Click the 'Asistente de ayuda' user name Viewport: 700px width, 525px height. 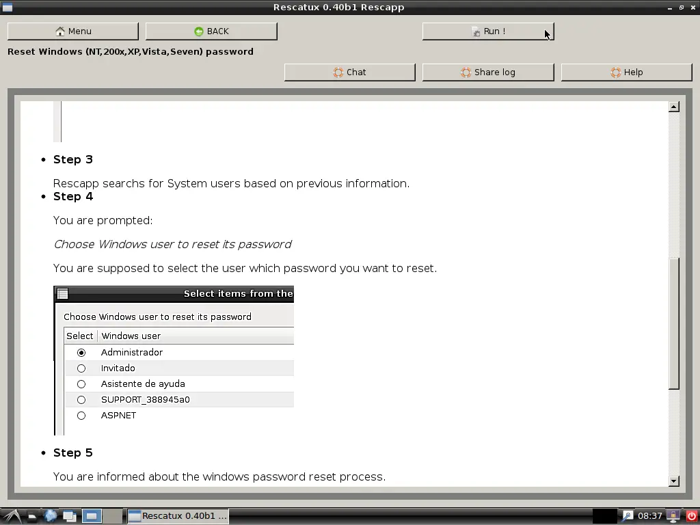[x=143, y=384]
